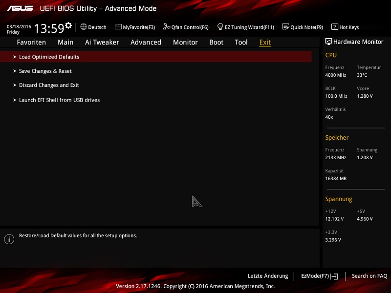The image size is (391, 293).
Task: Choose Load Optimized Defaults
Action: click(x=156, y=57)
